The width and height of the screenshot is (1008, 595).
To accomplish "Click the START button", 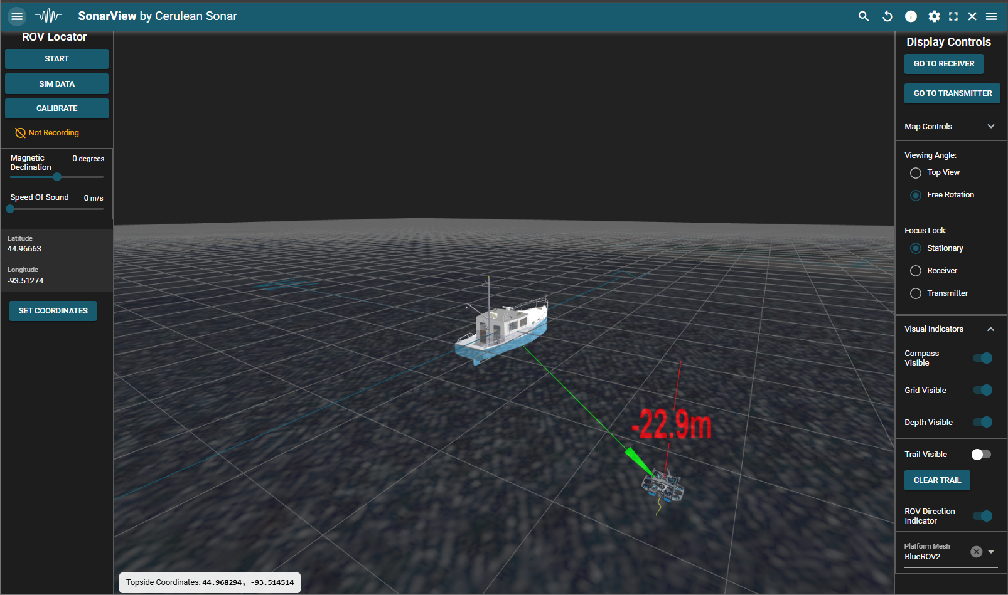I will click(x=56, y=59).
